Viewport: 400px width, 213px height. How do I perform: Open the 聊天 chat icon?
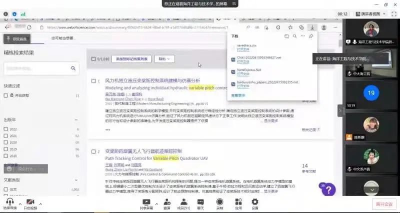pyautogui.click(x=200, y=202)
